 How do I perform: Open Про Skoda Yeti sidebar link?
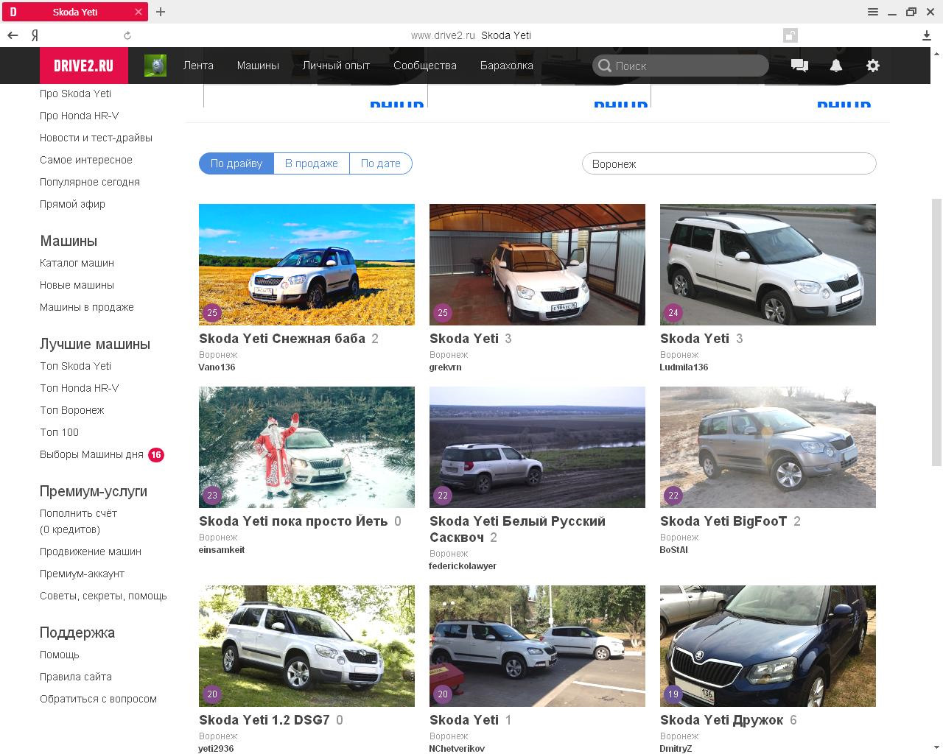coord(75,94)
